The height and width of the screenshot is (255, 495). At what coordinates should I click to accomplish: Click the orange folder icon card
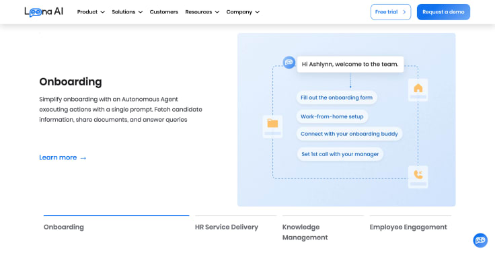[x=272, y=126]
